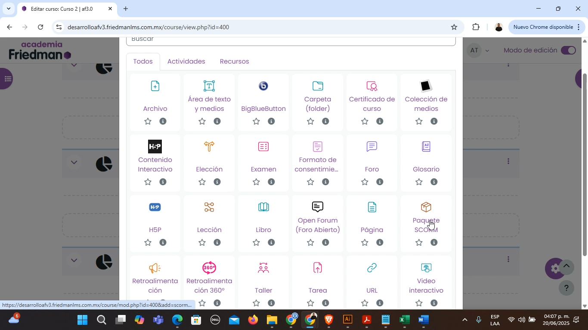Mark Página as favorite with star

[x=365, y=242]
